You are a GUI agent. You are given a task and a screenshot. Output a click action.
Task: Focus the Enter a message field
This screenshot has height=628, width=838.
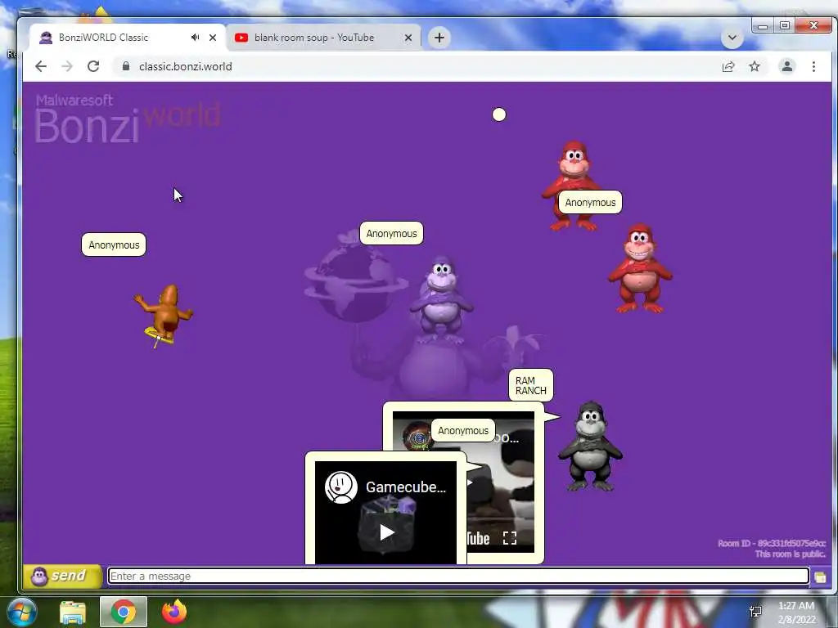tap(458, 576)
